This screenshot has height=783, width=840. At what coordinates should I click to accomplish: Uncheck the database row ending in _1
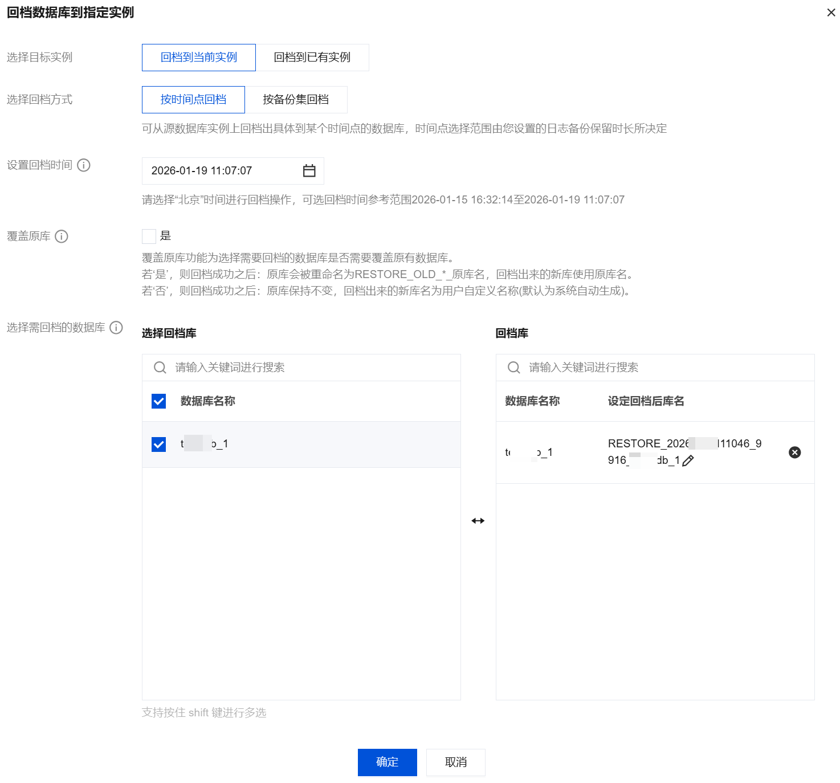tap(159, 444)
